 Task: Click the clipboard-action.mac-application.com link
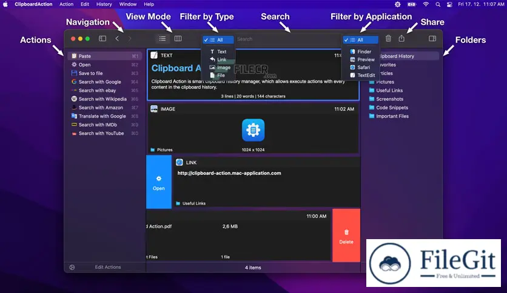(229, 173)
